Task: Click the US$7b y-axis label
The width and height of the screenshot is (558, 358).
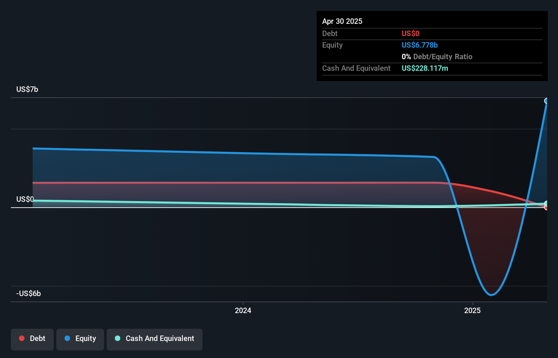Action: click(x=27, y=89)
